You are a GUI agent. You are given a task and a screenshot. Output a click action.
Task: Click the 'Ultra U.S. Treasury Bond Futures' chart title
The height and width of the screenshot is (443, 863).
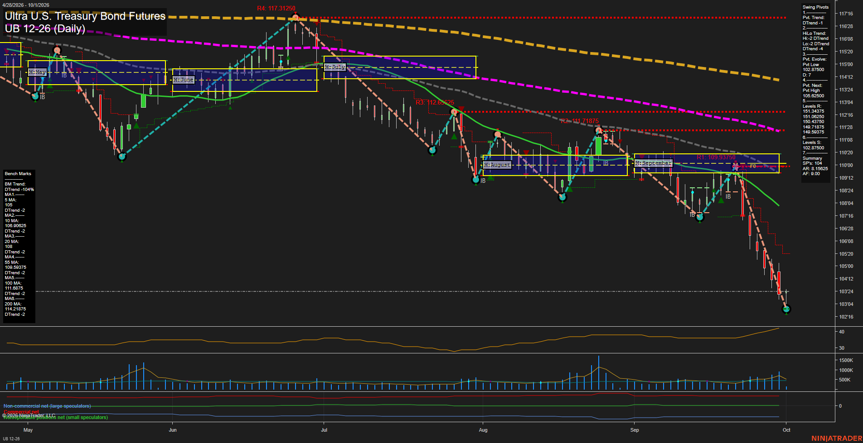(85, 16)
